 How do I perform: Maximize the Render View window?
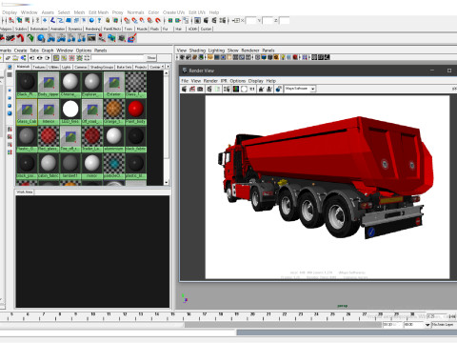[x=449, y=71]
